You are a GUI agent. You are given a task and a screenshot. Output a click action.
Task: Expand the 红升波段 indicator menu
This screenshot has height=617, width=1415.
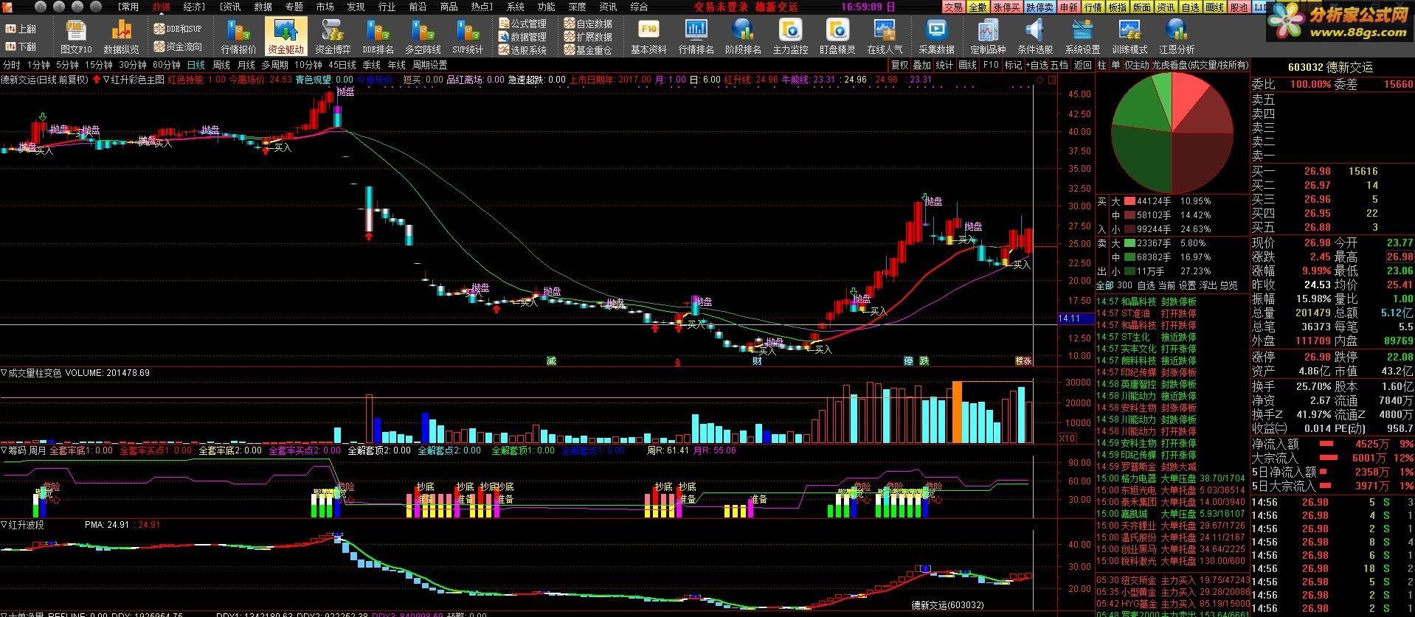(x=4, y=525)
